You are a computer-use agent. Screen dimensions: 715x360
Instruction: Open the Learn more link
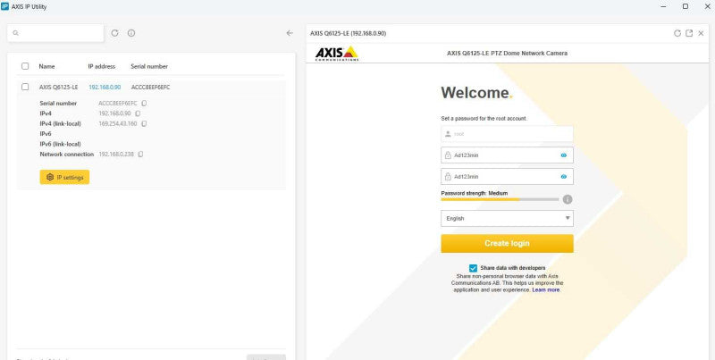click(x=546, y=289)
